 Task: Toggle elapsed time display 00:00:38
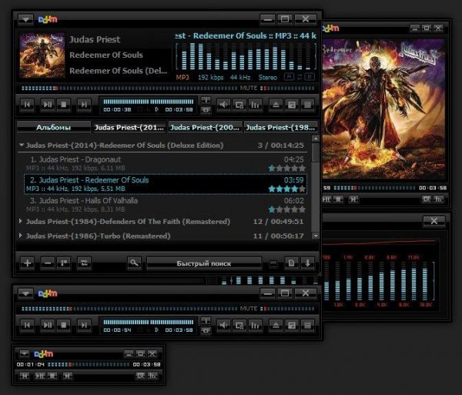pyautogui.click(x=117, y=109)
